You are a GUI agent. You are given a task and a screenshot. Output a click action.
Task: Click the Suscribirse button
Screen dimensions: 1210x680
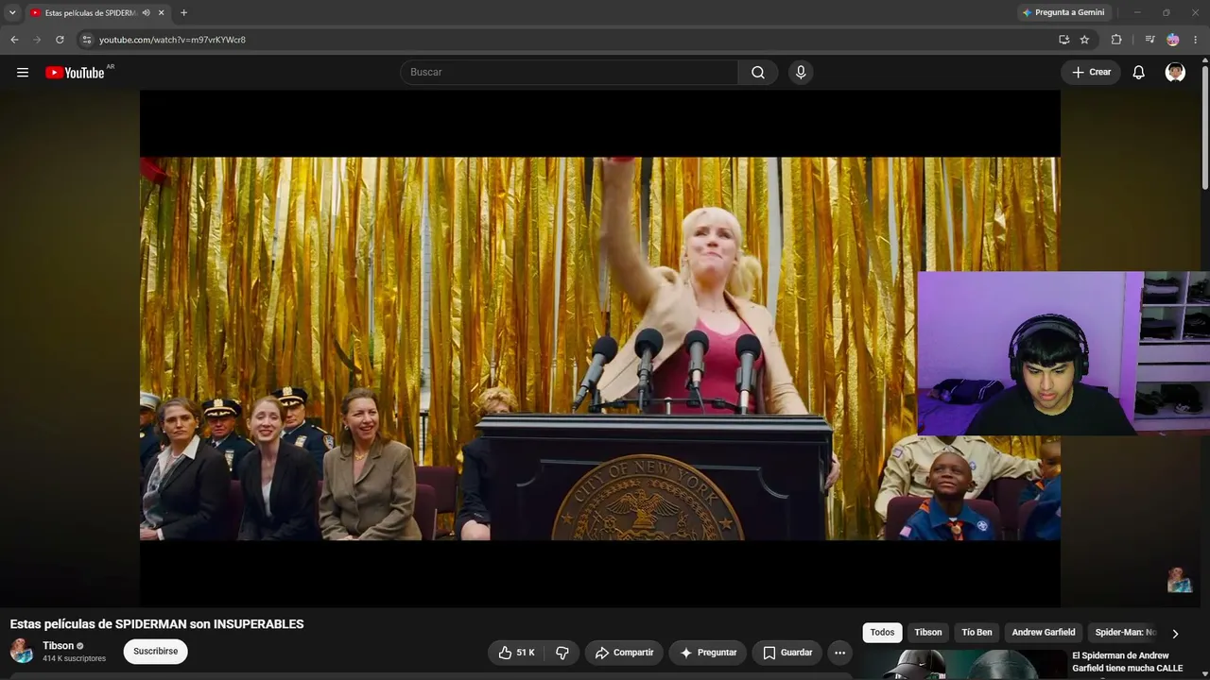click(156, 652)
